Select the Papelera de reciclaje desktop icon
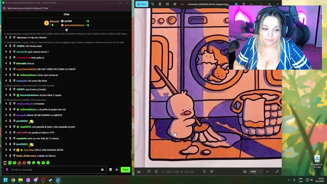This screenshot has width=327, height=184. 317,162
